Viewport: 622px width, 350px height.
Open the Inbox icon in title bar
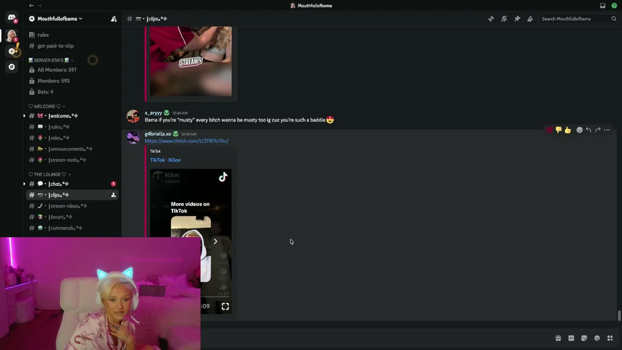tap(603, 5)
